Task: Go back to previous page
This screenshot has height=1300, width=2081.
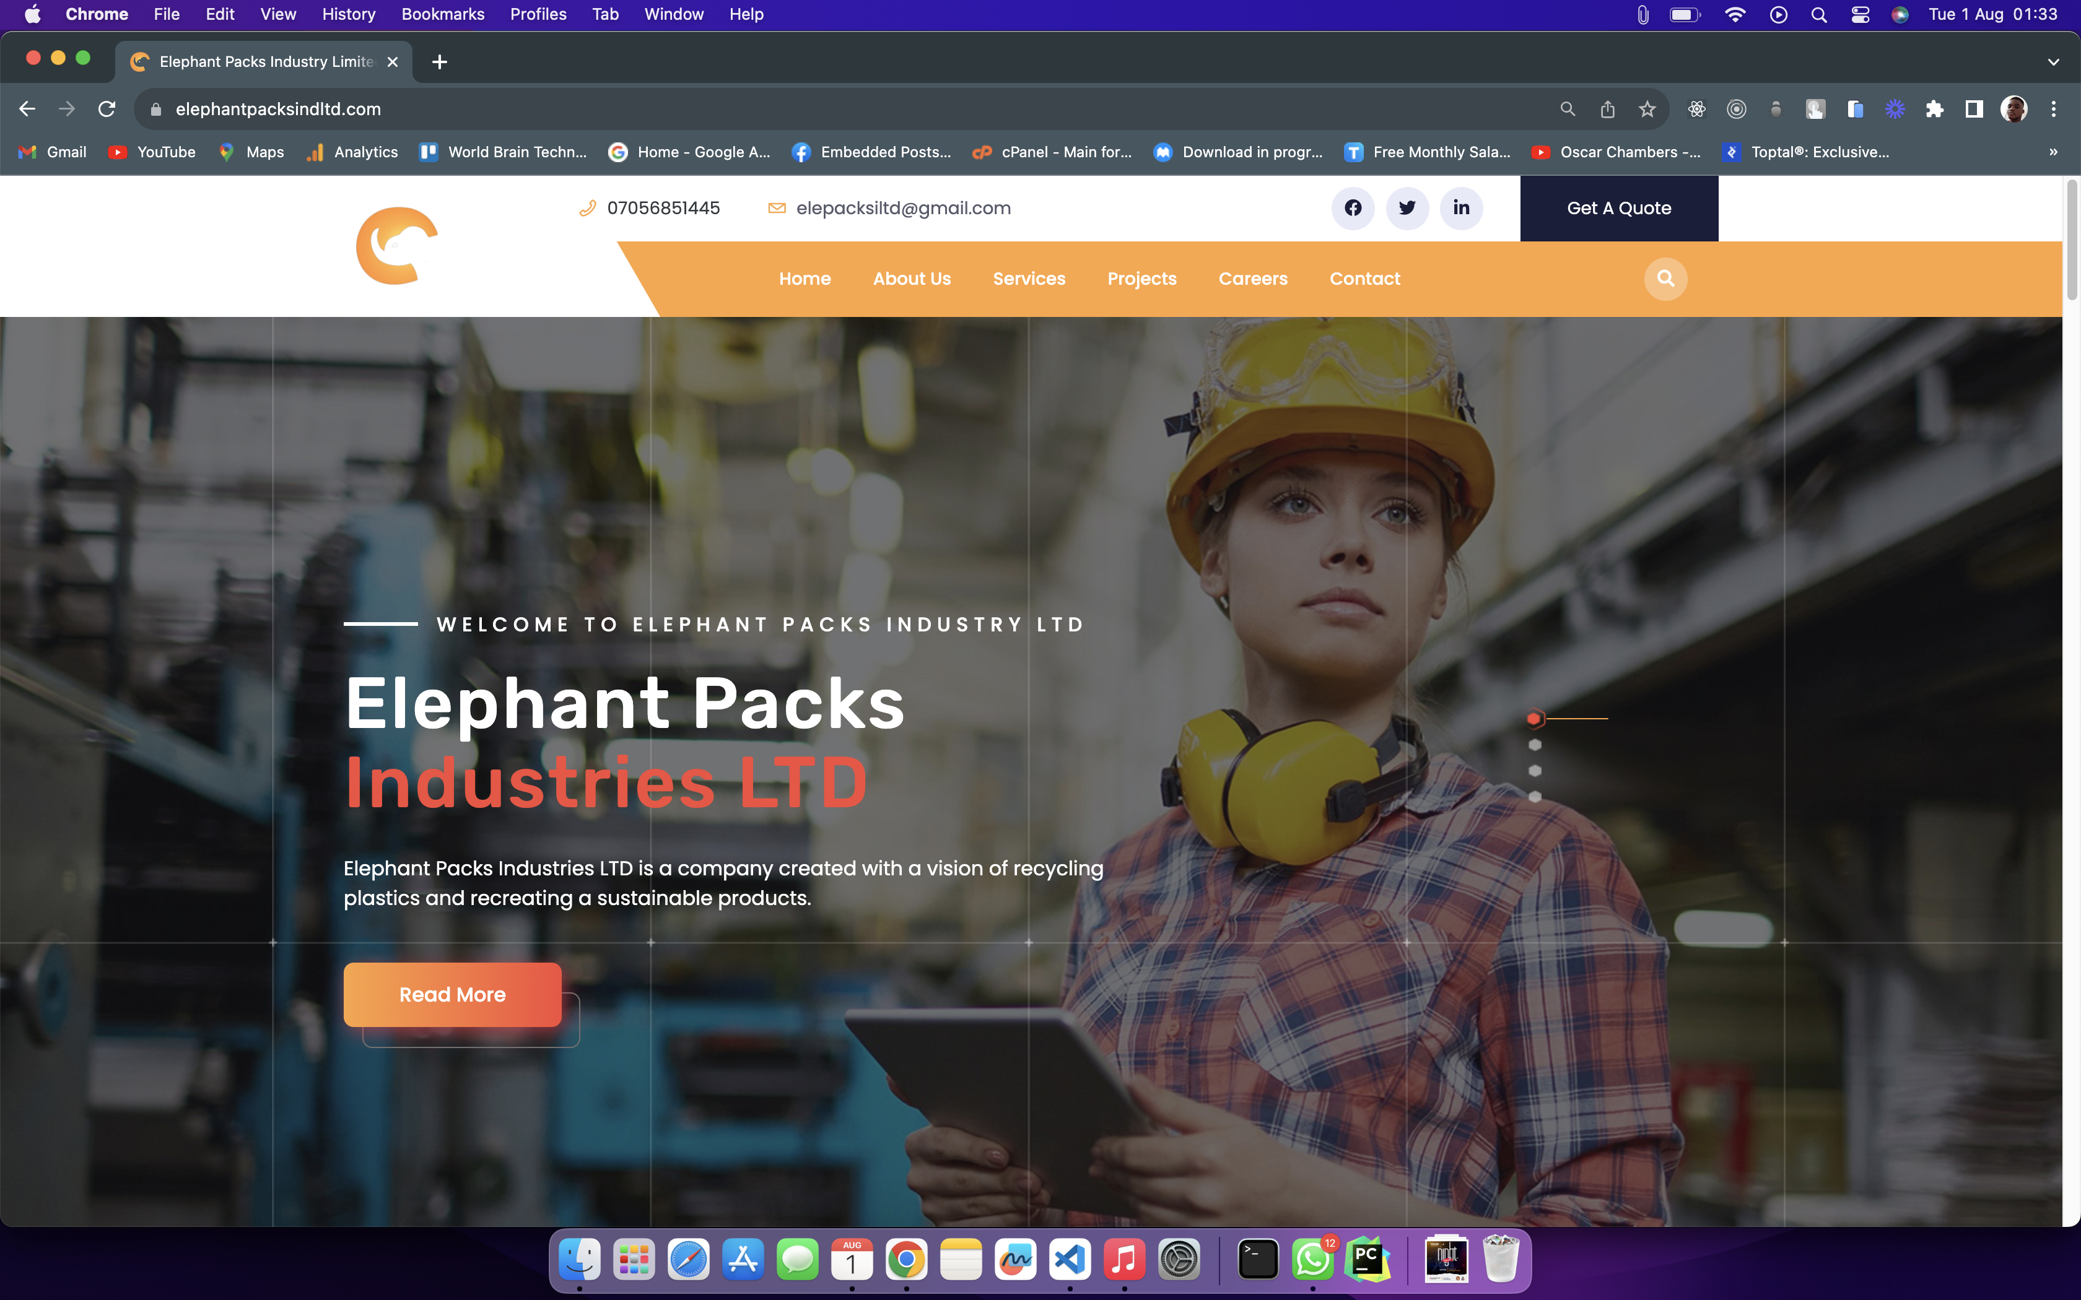Action: (x=27, y=109)
